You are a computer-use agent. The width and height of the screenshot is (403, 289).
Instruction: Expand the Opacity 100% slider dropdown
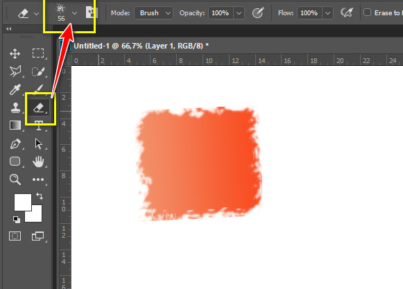click(239, 13)
